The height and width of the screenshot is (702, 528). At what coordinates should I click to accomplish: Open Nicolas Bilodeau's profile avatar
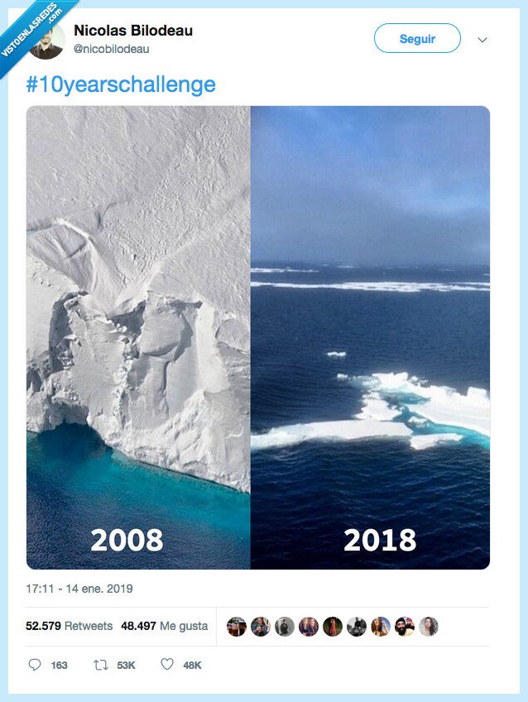[x=47, y=41]
